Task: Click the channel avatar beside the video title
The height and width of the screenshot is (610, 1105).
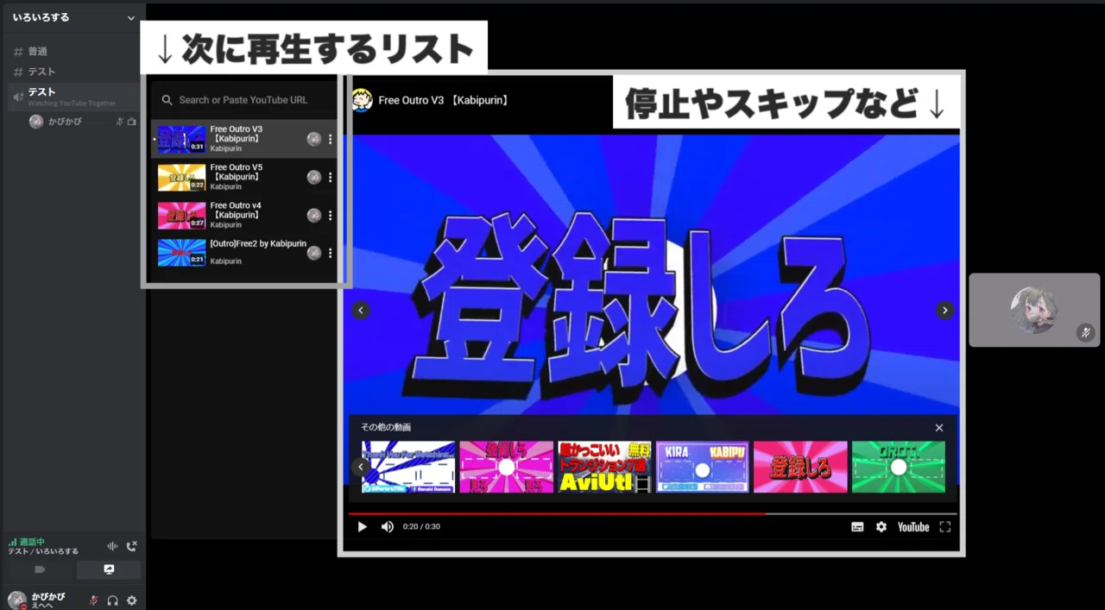Action: pos(362,100)
